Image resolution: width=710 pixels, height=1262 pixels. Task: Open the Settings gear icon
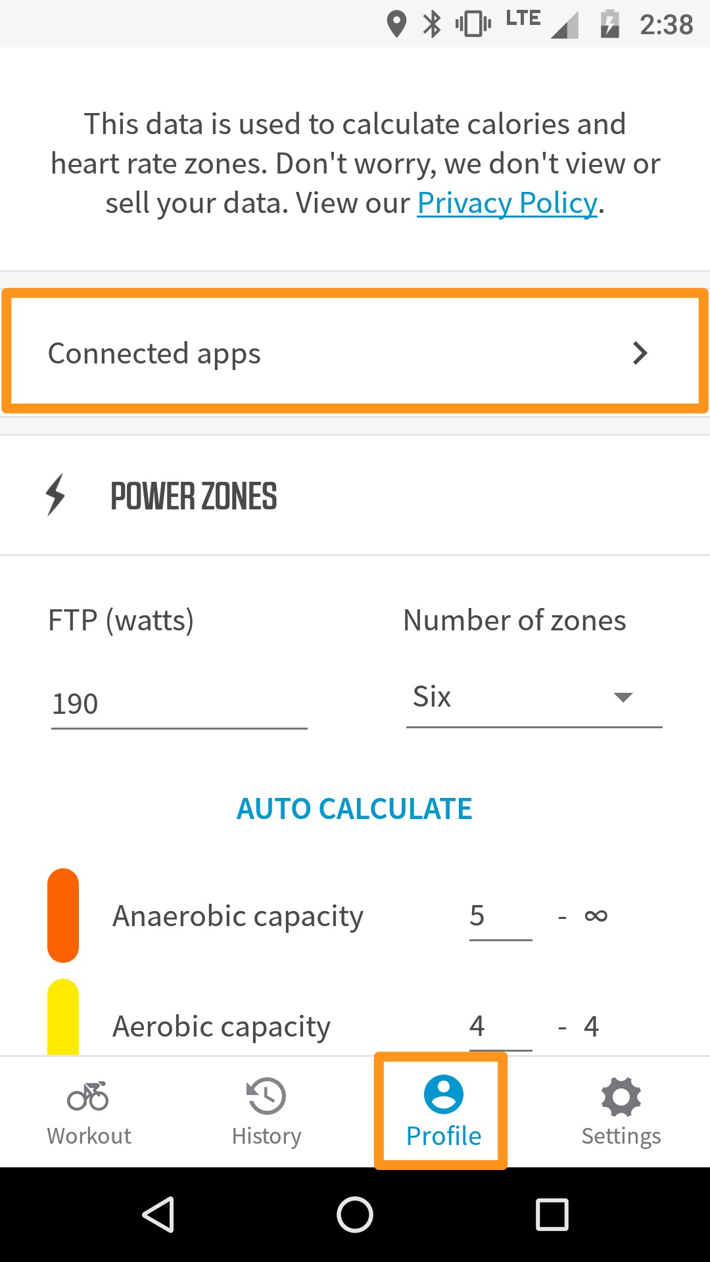pyautogui.click(x=621, y=1096)
